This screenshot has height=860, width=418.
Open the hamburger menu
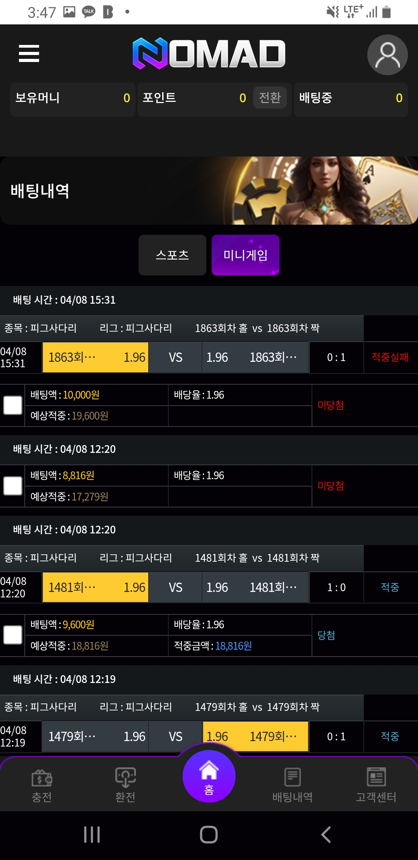(x=29, y=53)
